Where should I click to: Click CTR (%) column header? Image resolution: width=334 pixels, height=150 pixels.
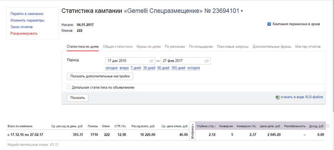120,126
